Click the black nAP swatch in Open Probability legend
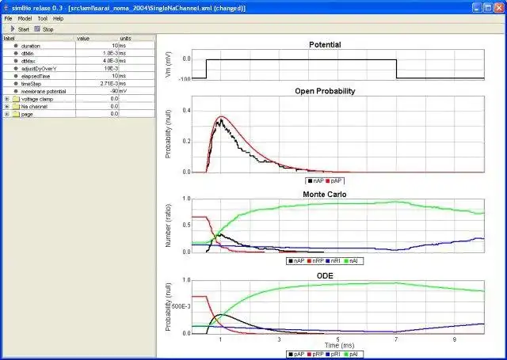 [x=310, y=181]
